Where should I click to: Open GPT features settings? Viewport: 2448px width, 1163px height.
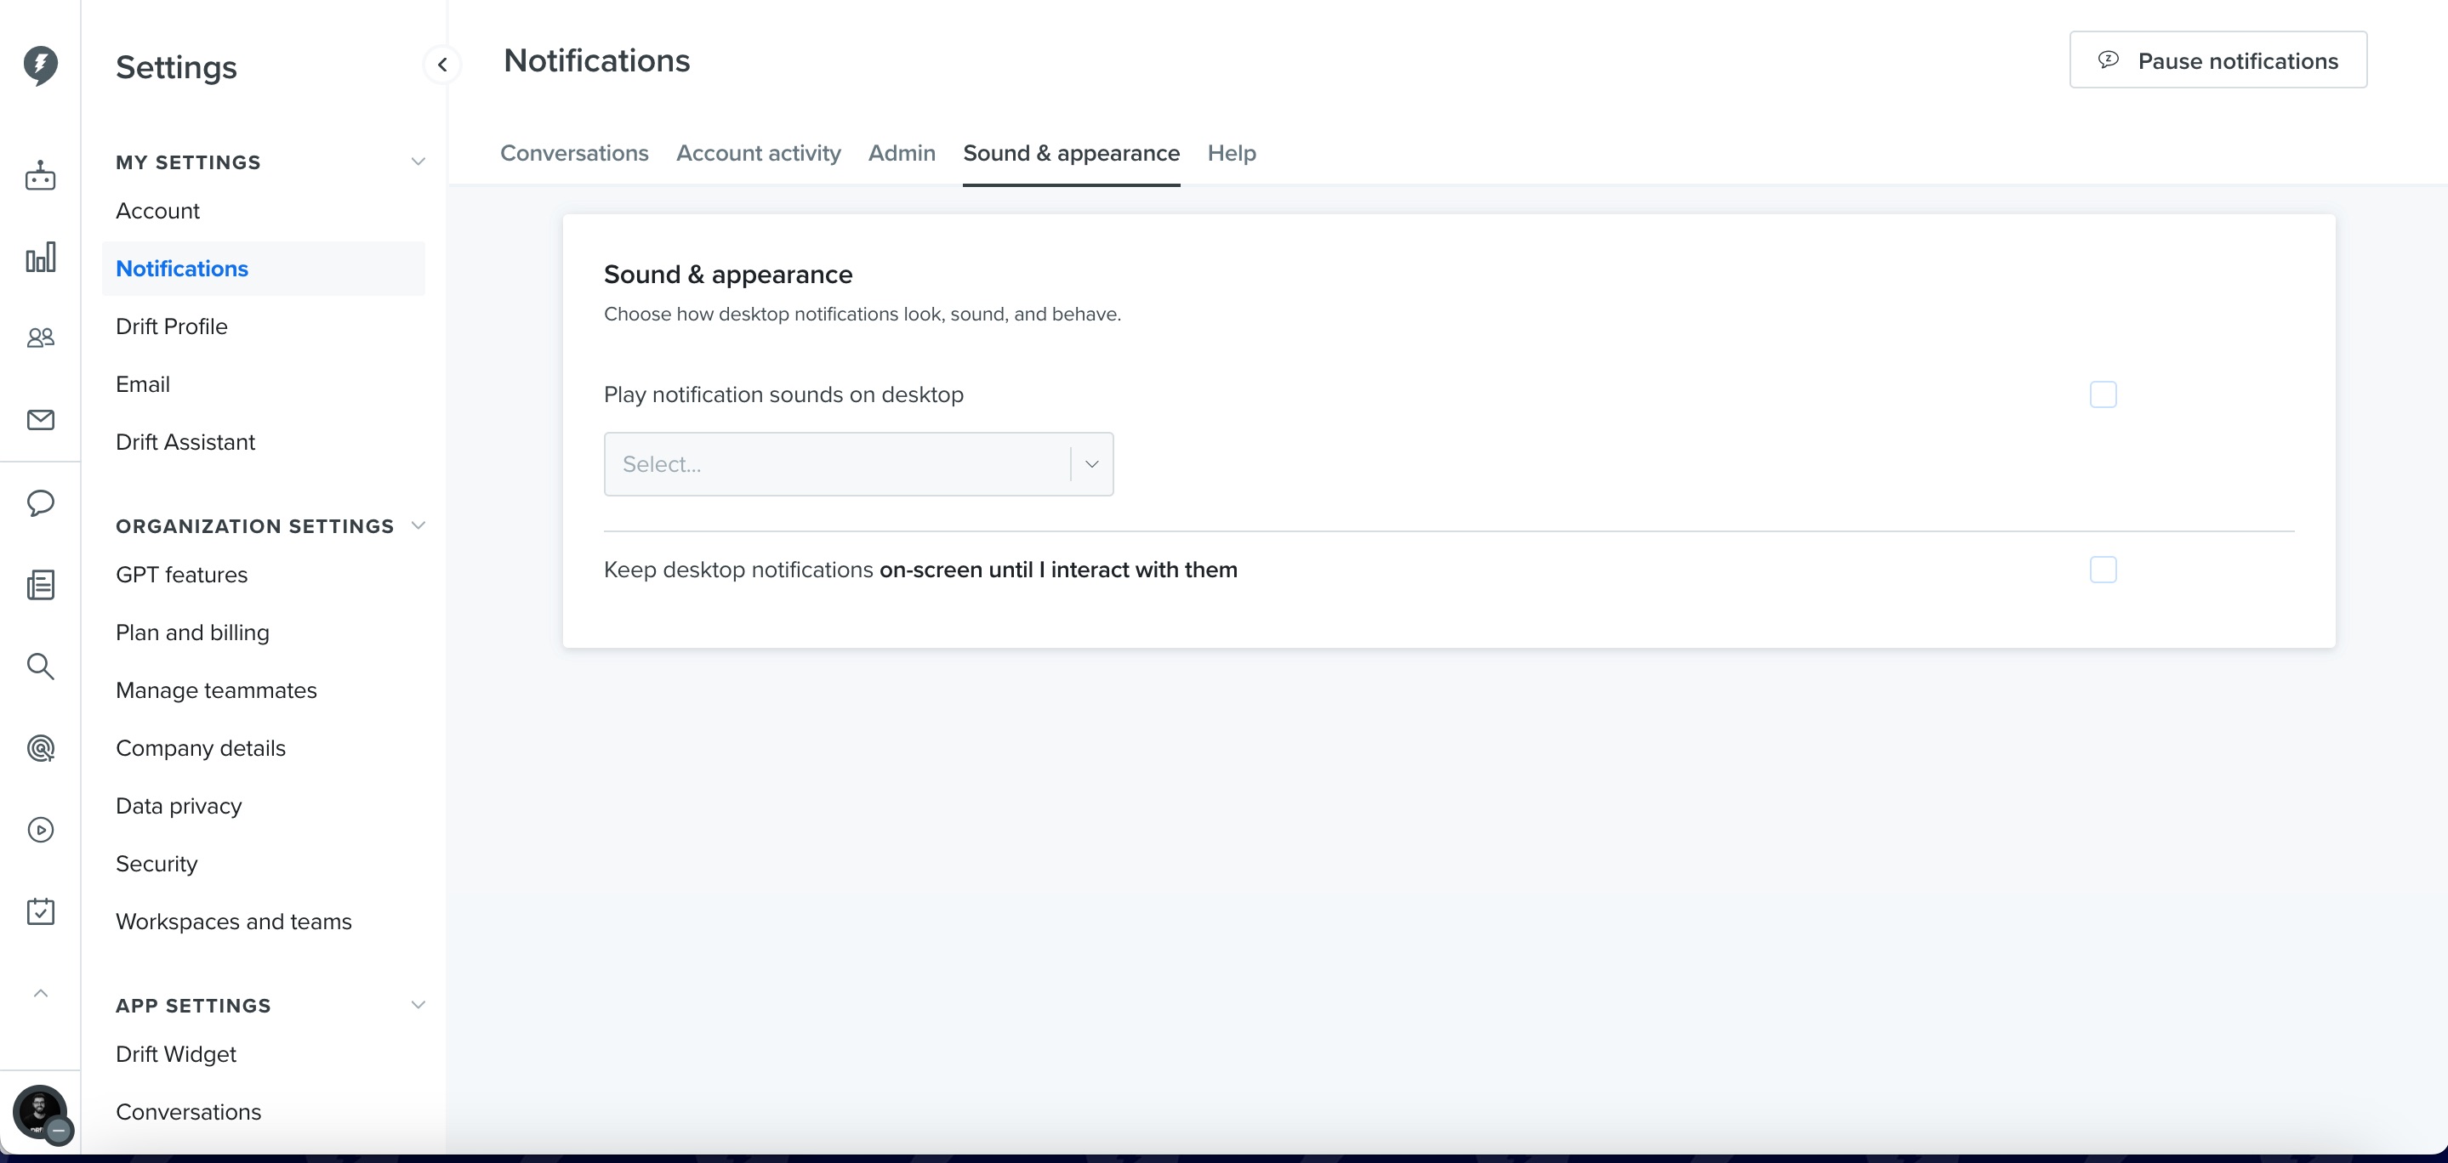tap(181, 575)
